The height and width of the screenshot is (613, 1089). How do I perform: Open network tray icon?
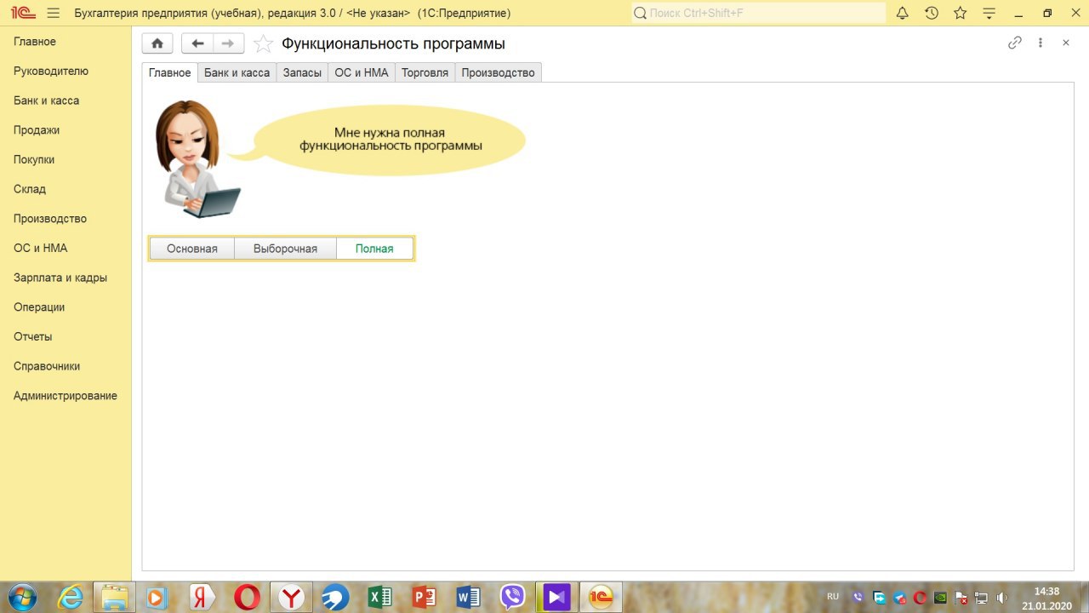click(x=981, y=598)
